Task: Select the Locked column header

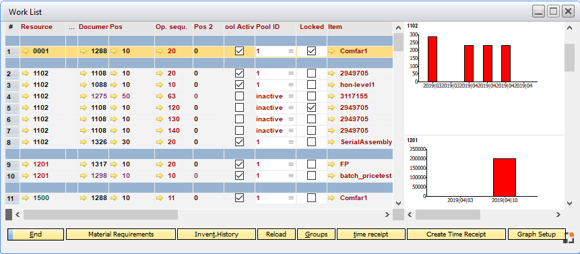Action: pyautogui.click(x=312, y=27)
